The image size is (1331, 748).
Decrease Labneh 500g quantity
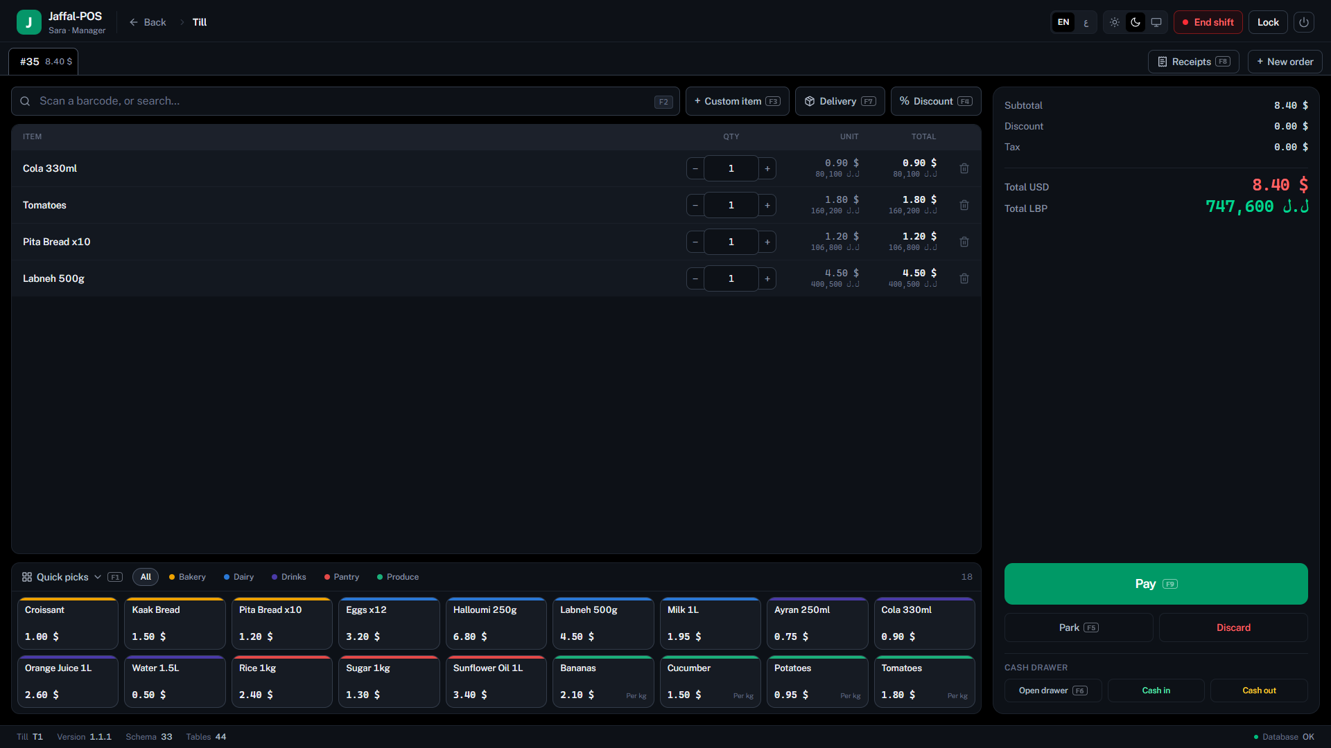tap(695, 278)
